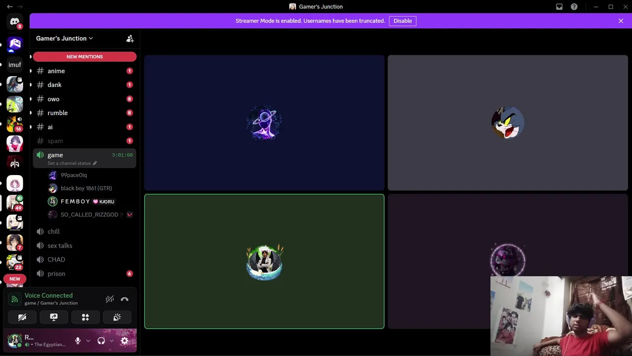The width and height of the screenshot is (632, 356).
Task: Click the Voice Connected status text
Action: (x=48, y=296)
